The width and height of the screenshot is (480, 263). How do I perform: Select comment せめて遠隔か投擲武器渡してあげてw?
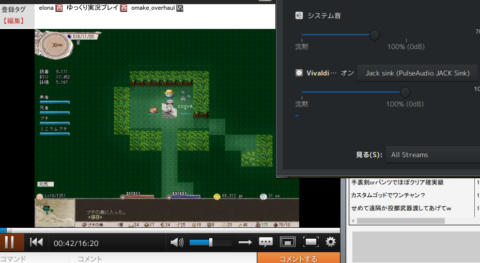point(401,208)
